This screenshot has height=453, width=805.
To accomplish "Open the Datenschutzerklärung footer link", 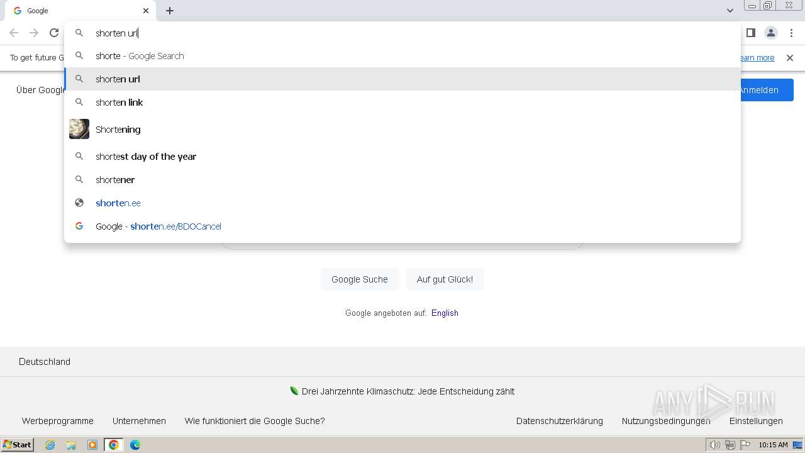I will [x=560, y=421].
